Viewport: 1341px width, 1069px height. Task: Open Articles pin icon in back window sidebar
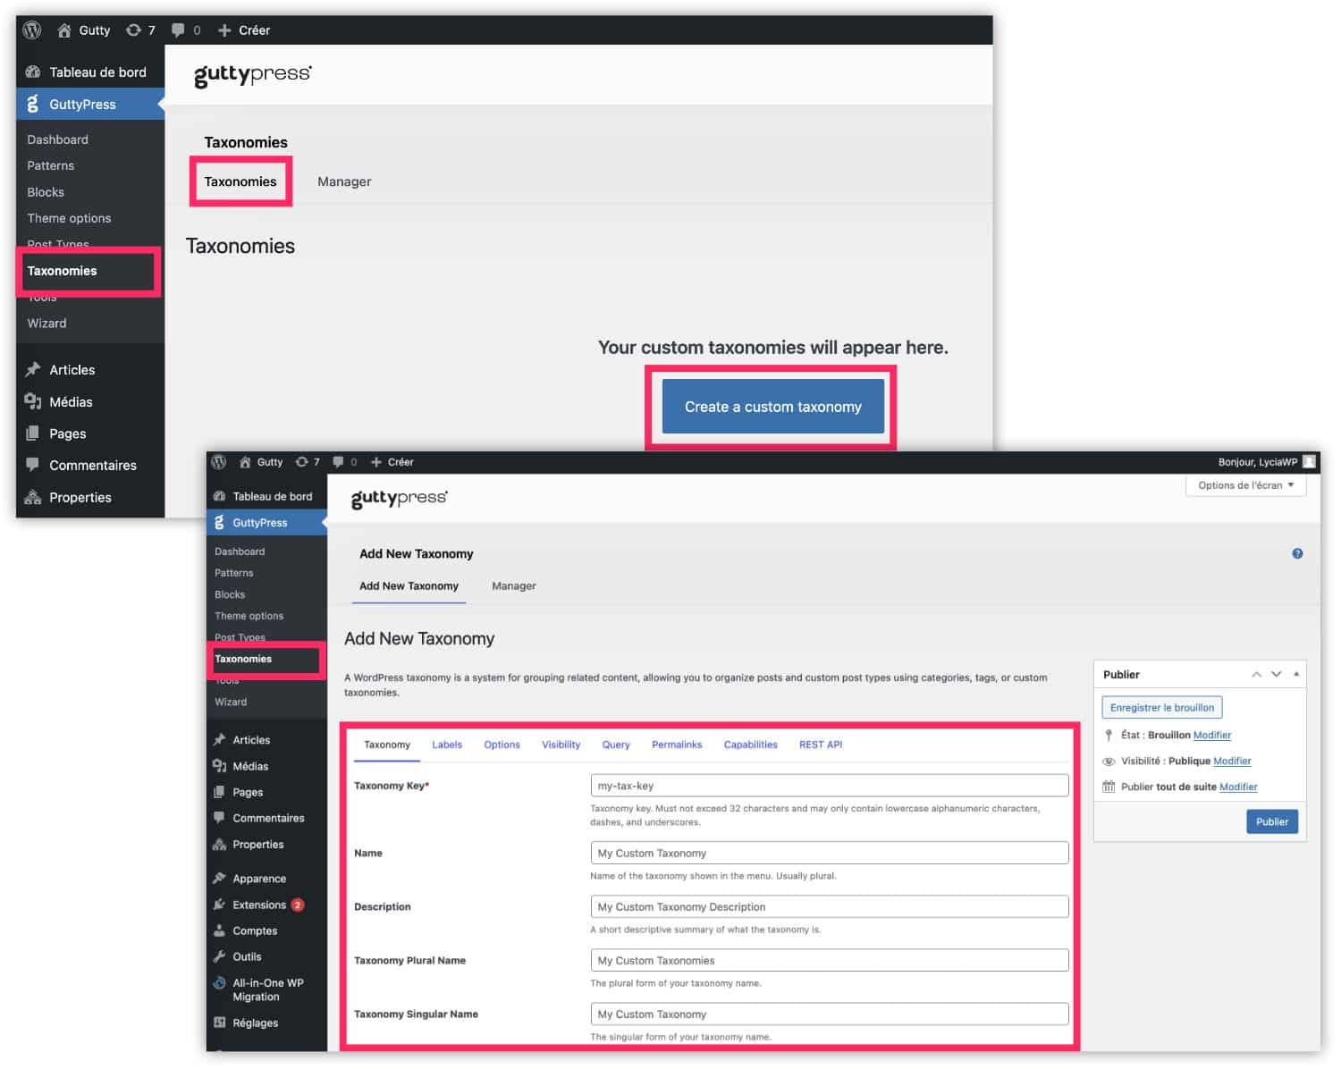[x=33, y=370]
